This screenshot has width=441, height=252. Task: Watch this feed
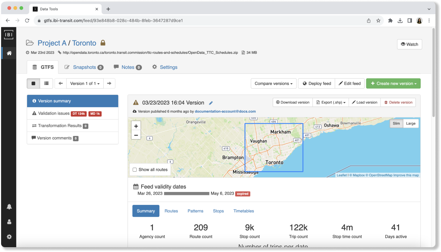click(409, 44)
